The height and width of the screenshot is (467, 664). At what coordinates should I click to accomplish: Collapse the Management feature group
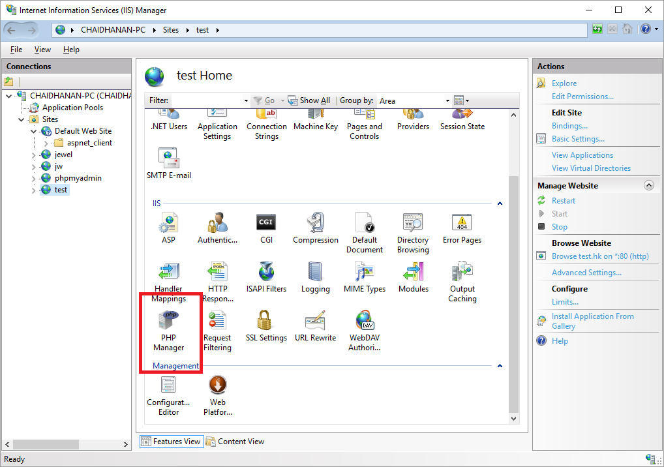pos(500,366)
